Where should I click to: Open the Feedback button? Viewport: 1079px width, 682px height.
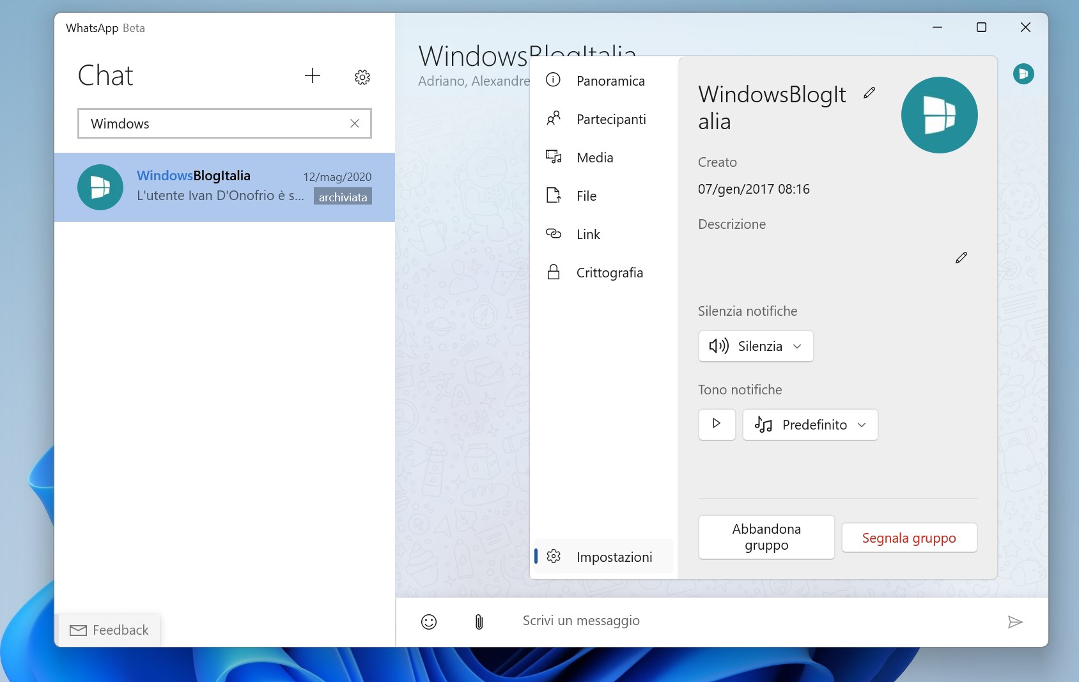click(x=109, y=630)
